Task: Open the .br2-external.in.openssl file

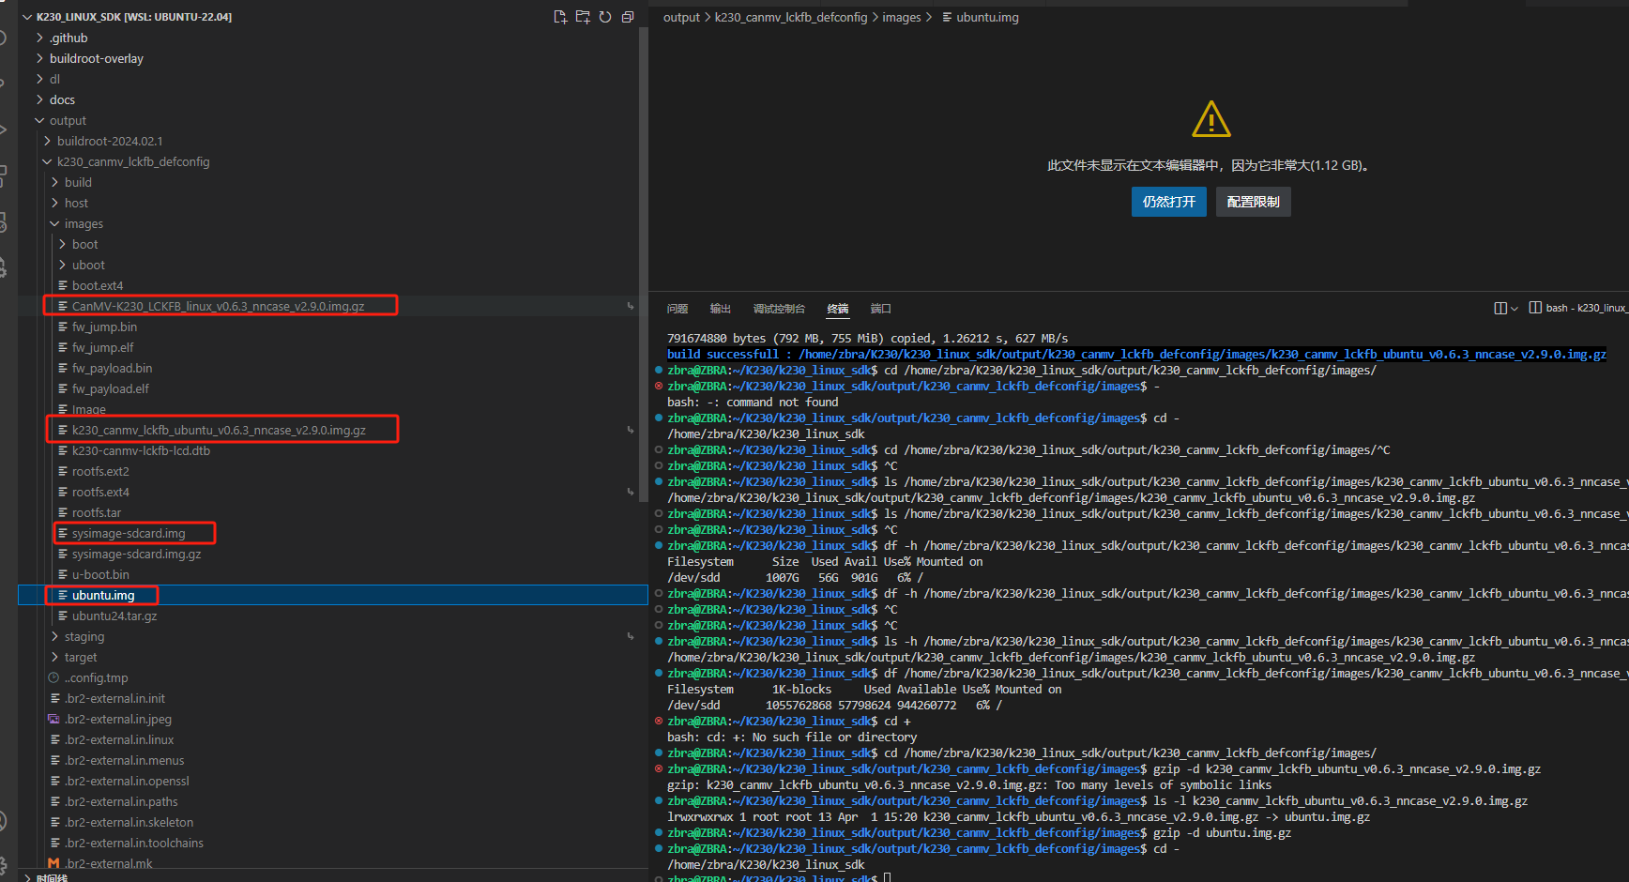Action: (x=127, y=781)
